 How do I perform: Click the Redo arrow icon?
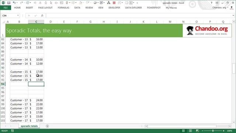(21, 3)
